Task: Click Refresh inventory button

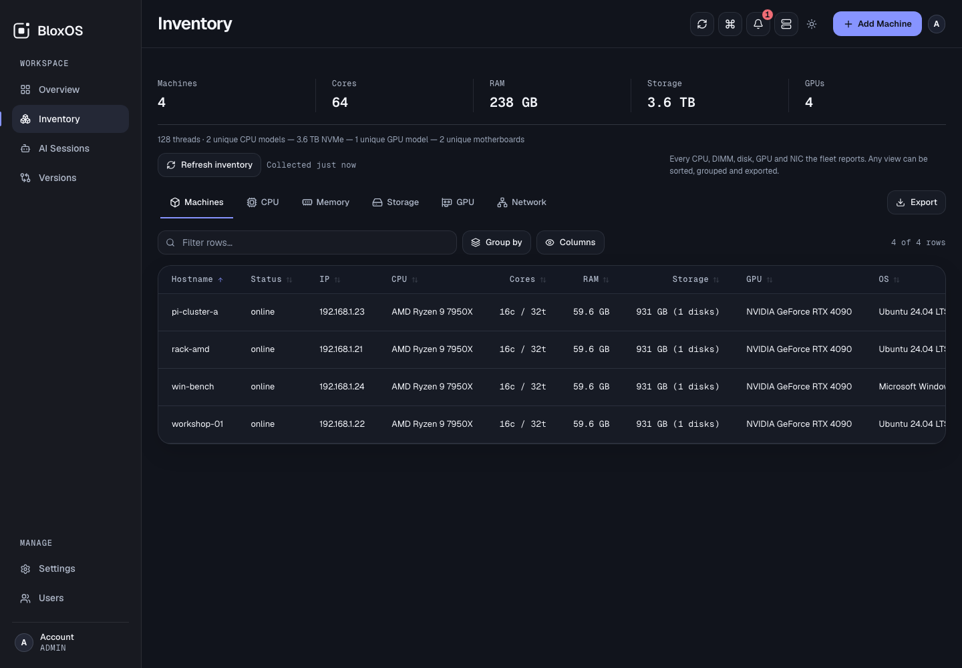Action: (209, 165)
